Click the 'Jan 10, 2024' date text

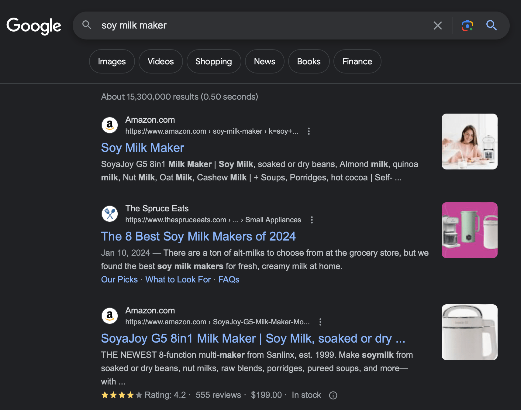(126, 253)
